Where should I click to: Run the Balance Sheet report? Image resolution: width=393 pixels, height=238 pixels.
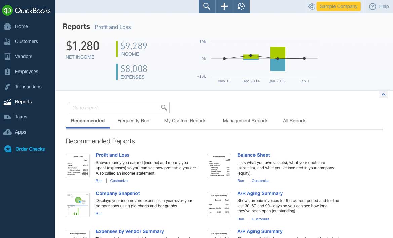(x=241, y=181)
